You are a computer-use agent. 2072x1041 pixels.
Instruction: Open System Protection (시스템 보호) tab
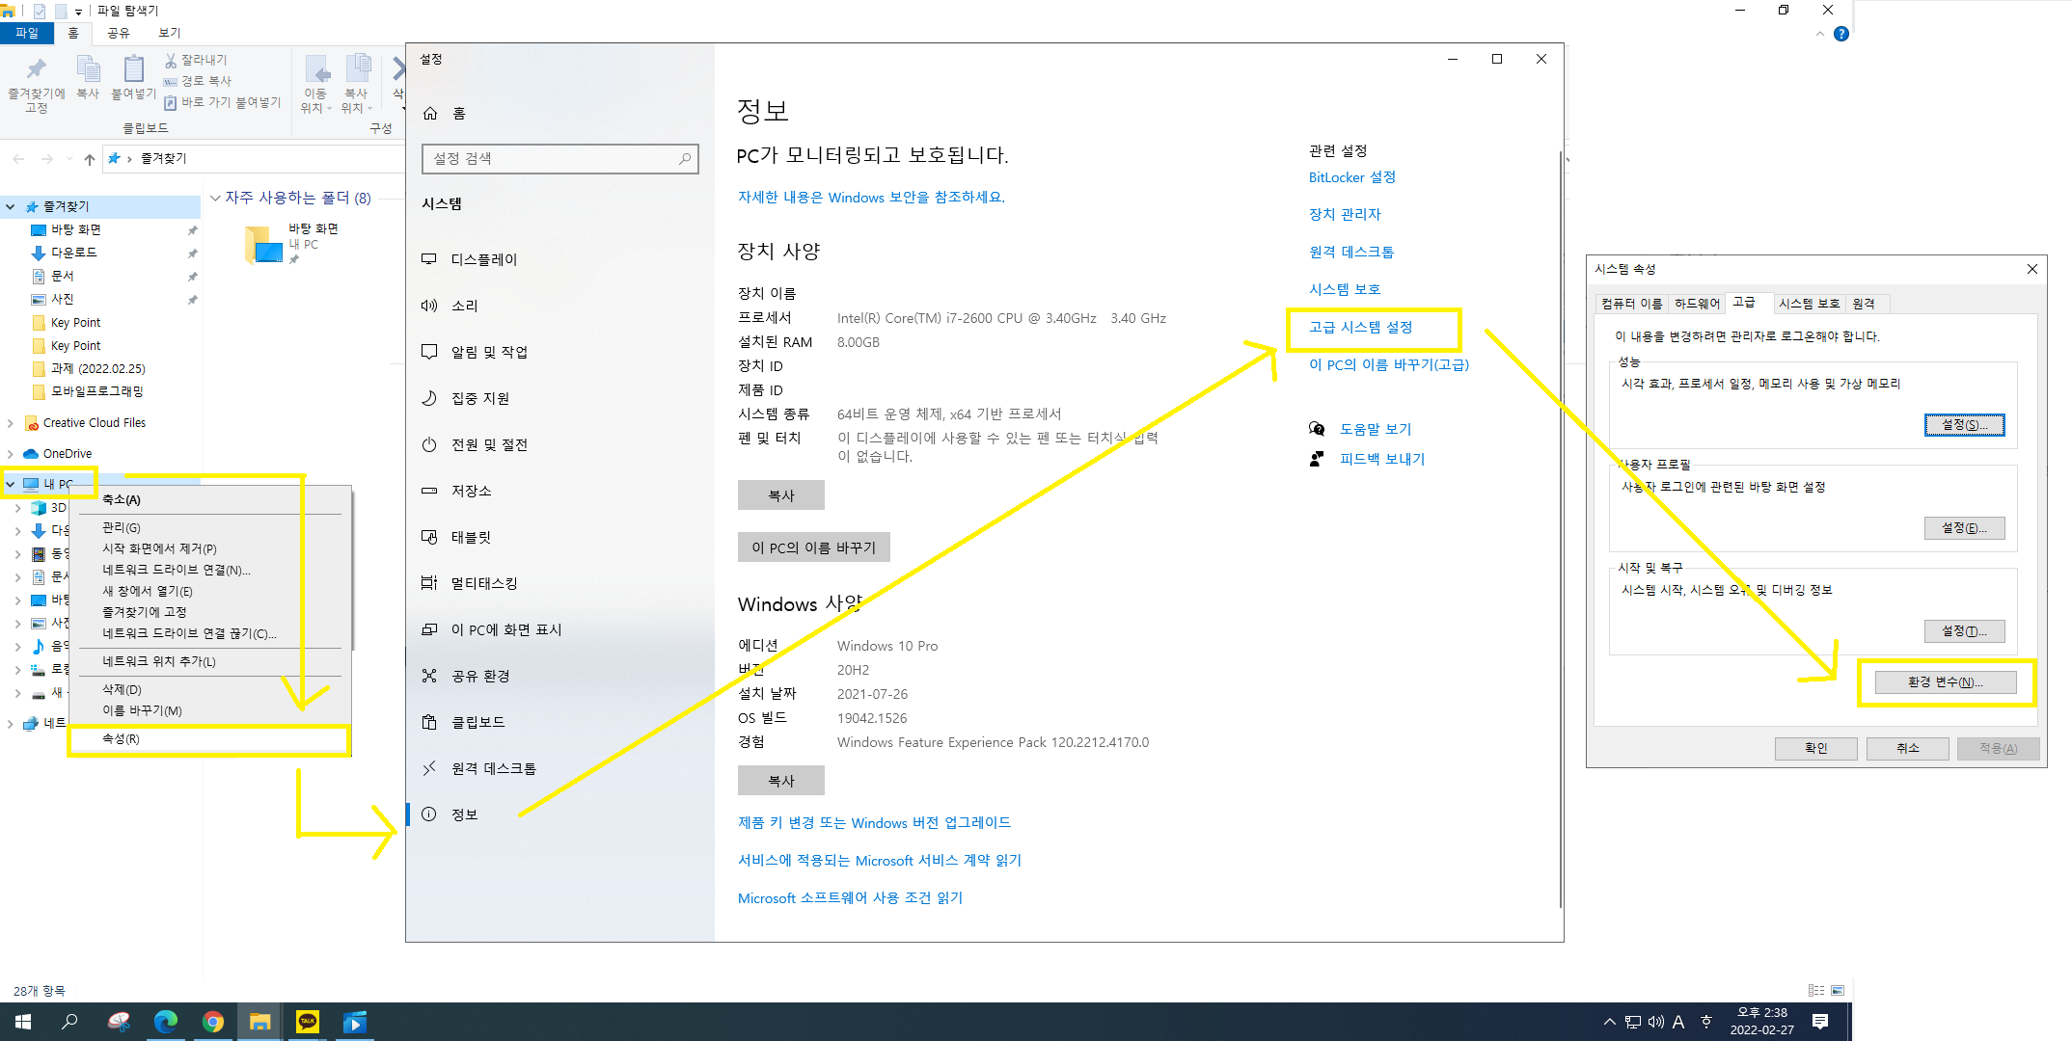[1809, 304]
